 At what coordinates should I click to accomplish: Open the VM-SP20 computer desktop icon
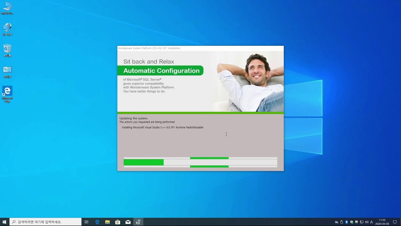point(7,8)
